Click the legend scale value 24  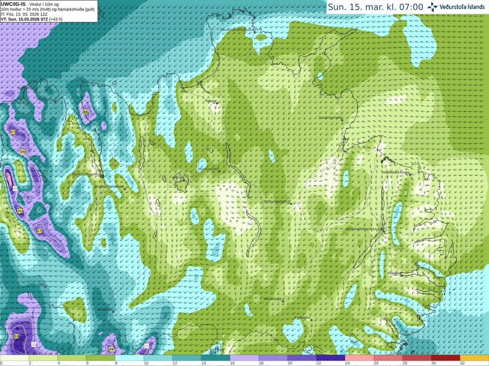[x=348, y=363]
